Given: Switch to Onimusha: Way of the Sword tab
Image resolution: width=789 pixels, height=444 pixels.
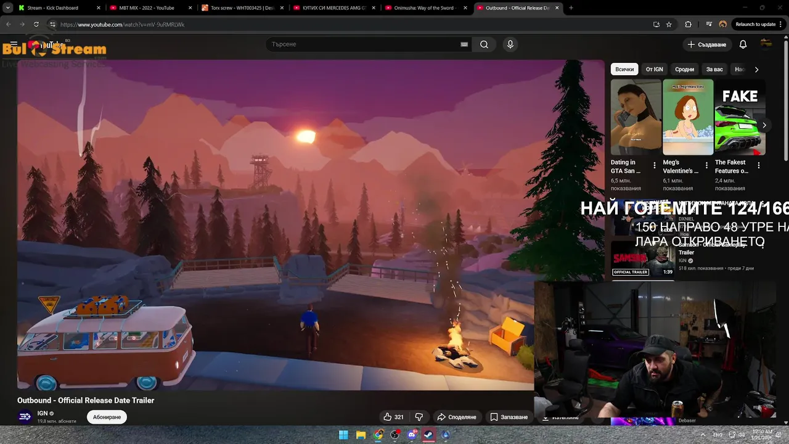Looking at the screenshot, I should tap(425, 8).
